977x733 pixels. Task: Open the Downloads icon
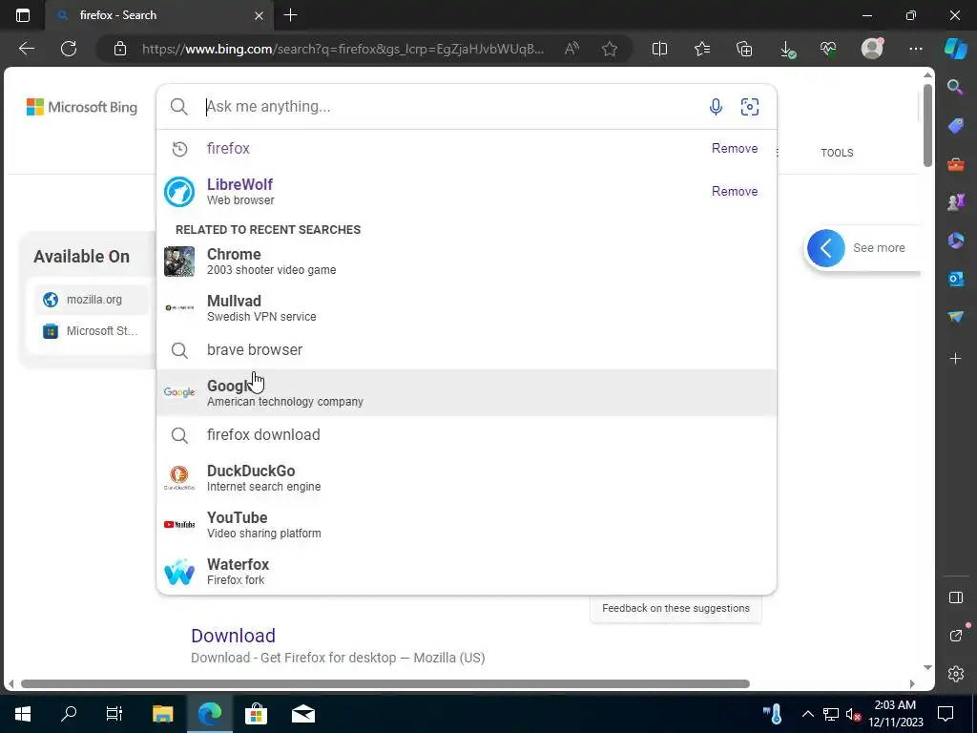pyautogui.click(x=787, y=50)
